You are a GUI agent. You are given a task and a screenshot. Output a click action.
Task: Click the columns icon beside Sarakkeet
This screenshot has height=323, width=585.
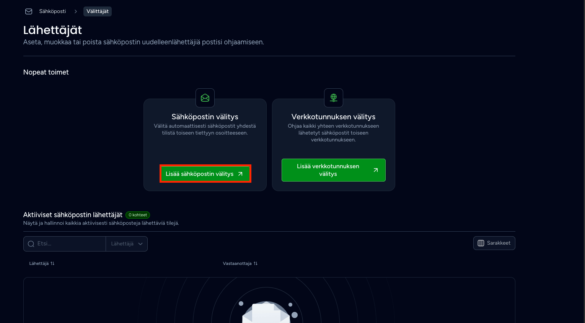481,243
